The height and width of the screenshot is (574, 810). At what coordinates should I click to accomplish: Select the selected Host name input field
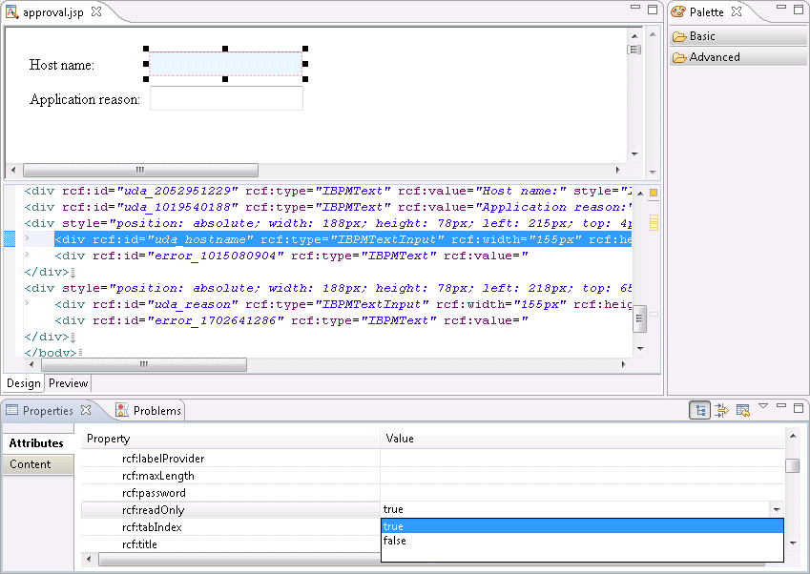[226, 64]
